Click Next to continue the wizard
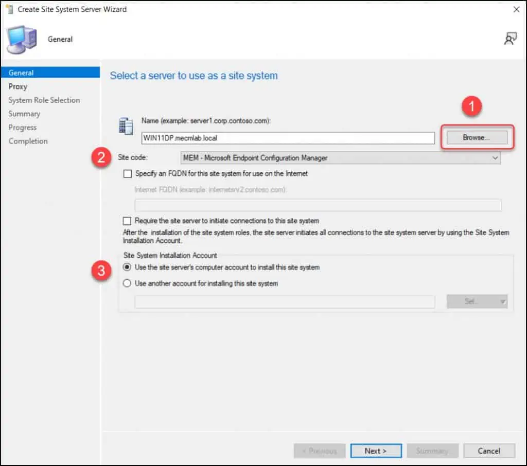The height and width of the screenshot is (466, 527). tap(376, 451)
